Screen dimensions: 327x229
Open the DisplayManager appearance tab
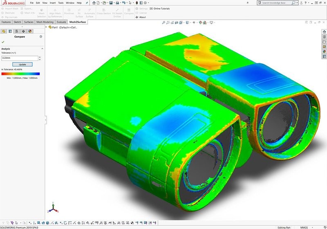[30, 31]
